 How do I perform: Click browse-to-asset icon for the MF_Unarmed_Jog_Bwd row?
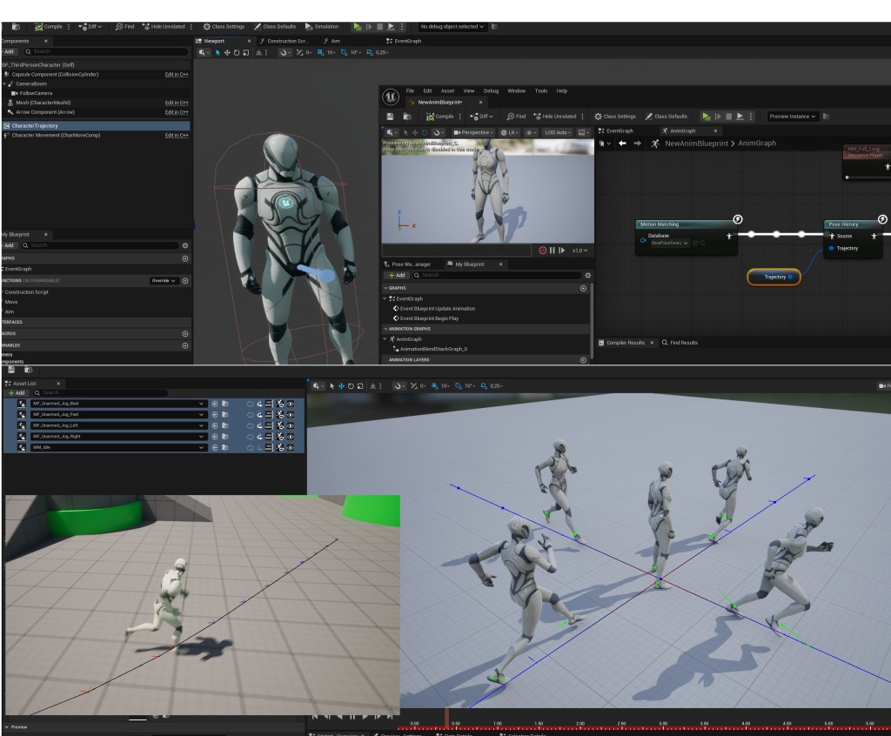[x=224, y=404]
